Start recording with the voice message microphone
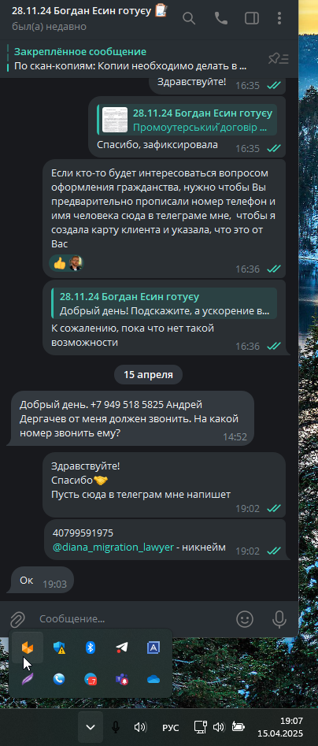This screenshot has height=746, width=318. (x=279, y=619)
